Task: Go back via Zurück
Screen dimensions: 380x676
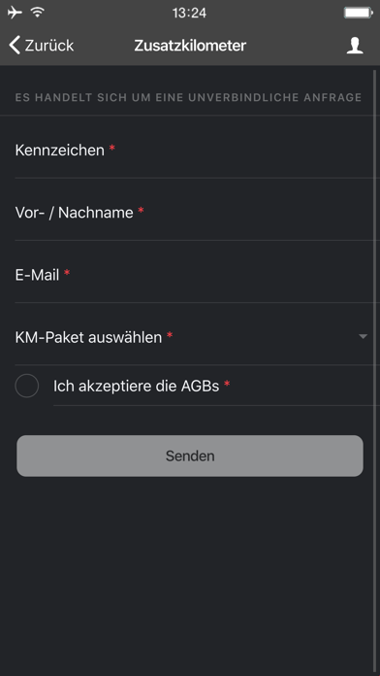Action: click(x=42, y=46)
